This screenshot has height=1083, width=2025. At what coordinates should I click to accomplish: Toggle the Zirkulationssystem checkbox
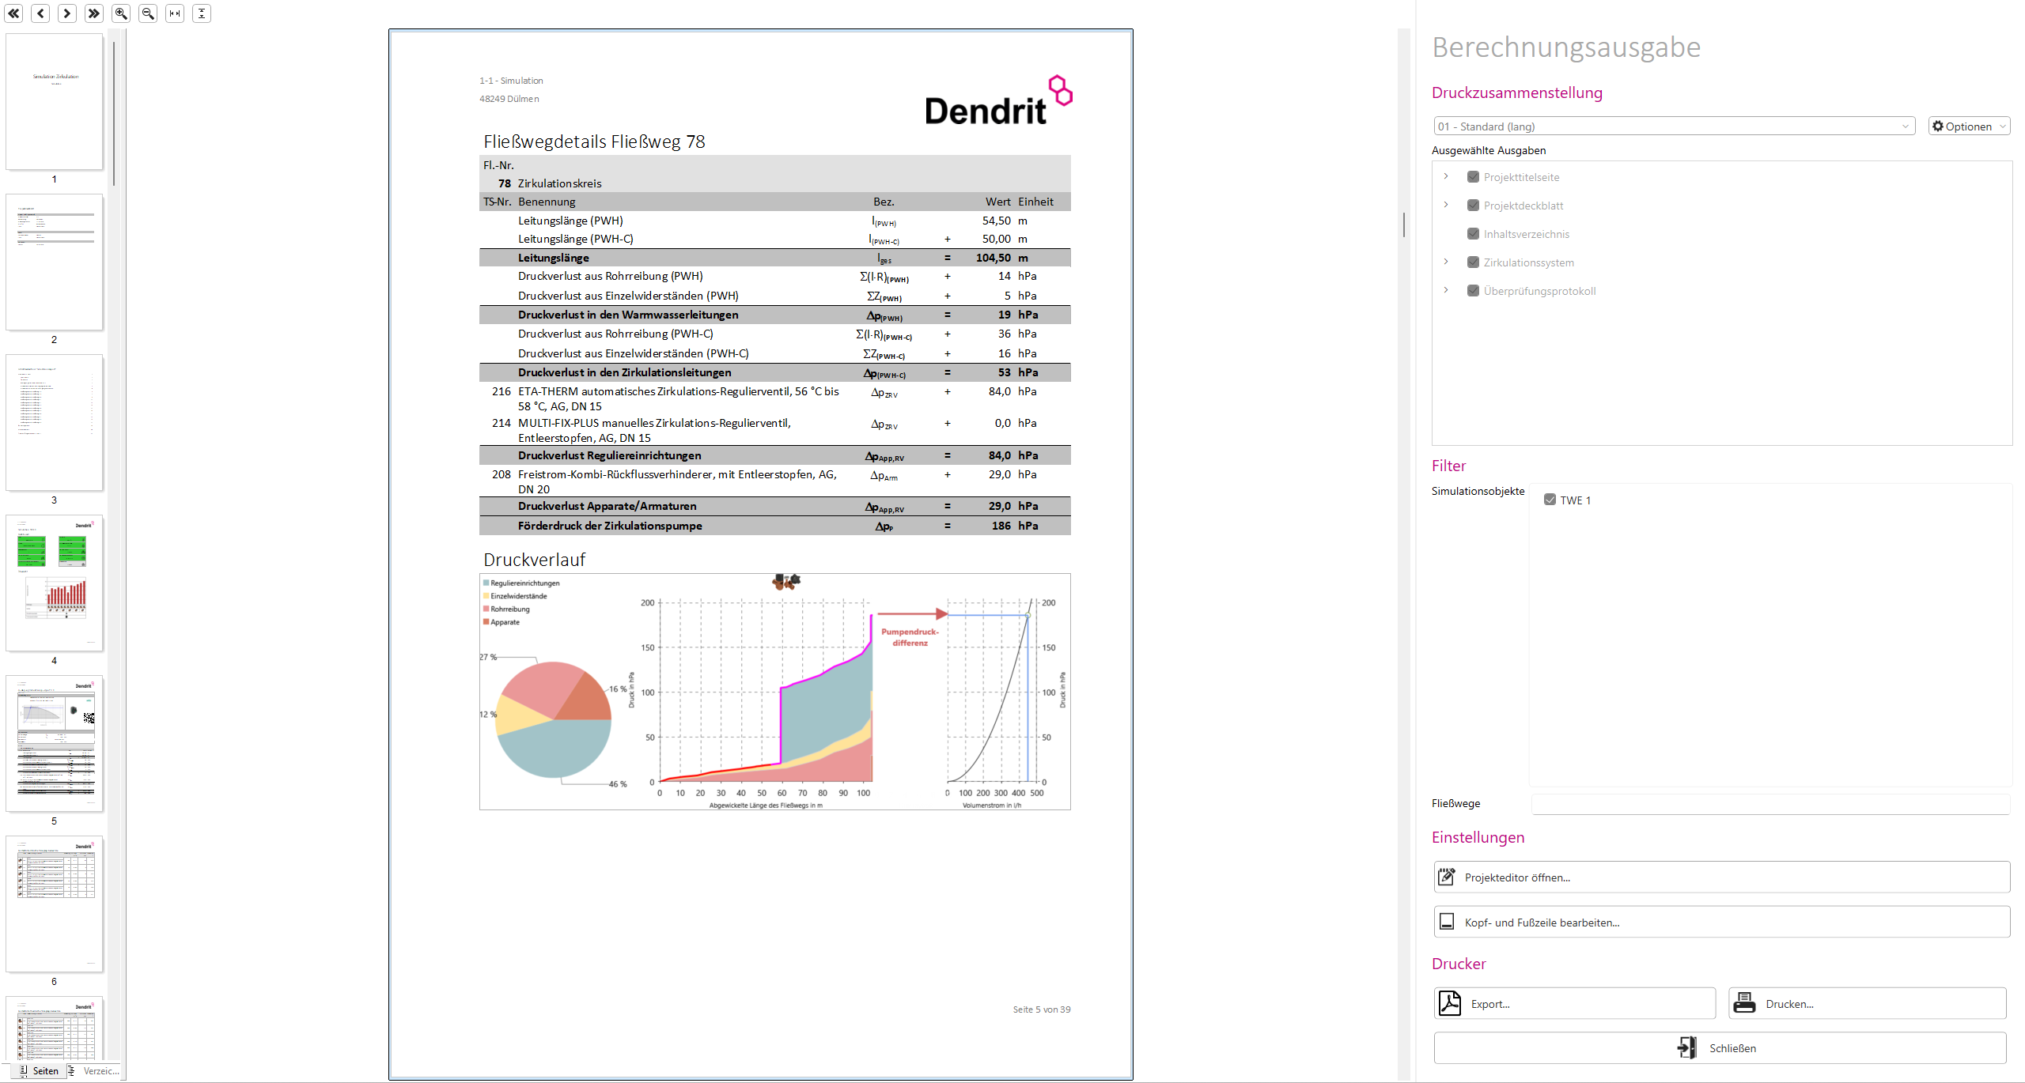pyautogui.click(x=1473, y=262)
